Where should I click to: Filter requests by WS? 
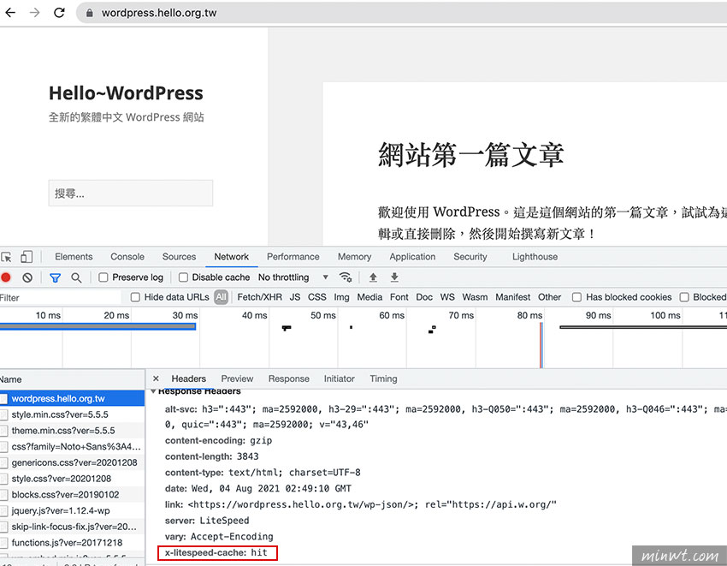447,297
